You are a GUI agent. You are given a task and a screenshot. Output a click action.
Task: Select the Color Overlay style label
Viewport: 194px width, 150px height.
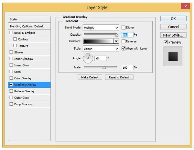tap(23, 78)
